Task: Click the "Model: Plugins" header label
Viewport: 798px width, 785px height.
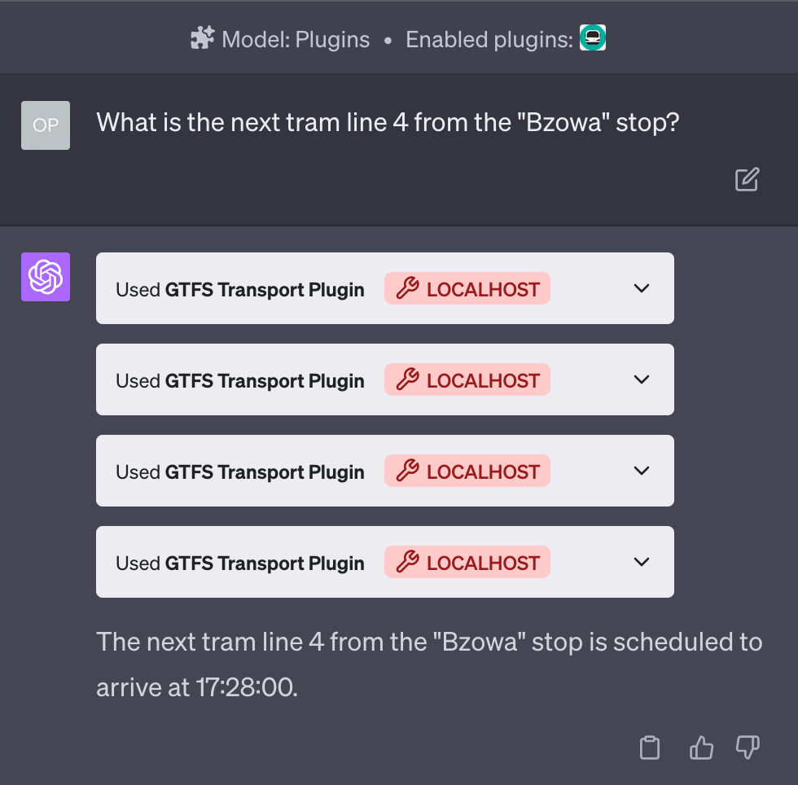Action: [x=296, y=39]
